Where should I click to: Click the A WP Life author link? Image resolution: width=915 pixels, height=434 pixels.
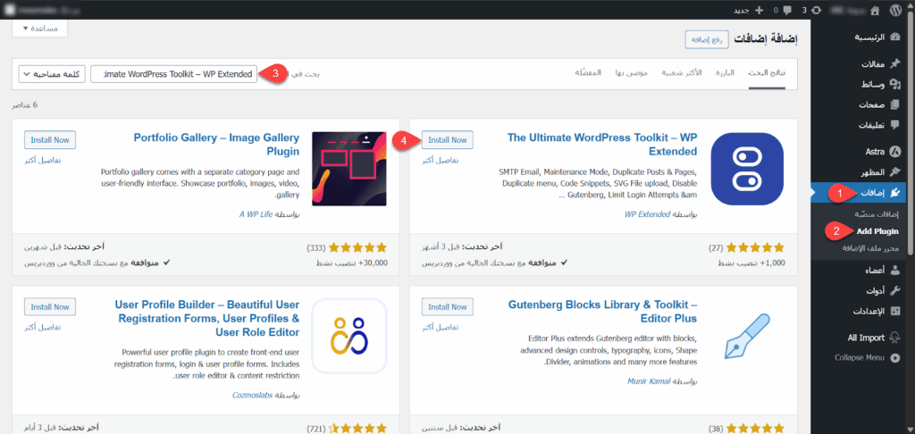pyautogui.click(x=256, y=214)
